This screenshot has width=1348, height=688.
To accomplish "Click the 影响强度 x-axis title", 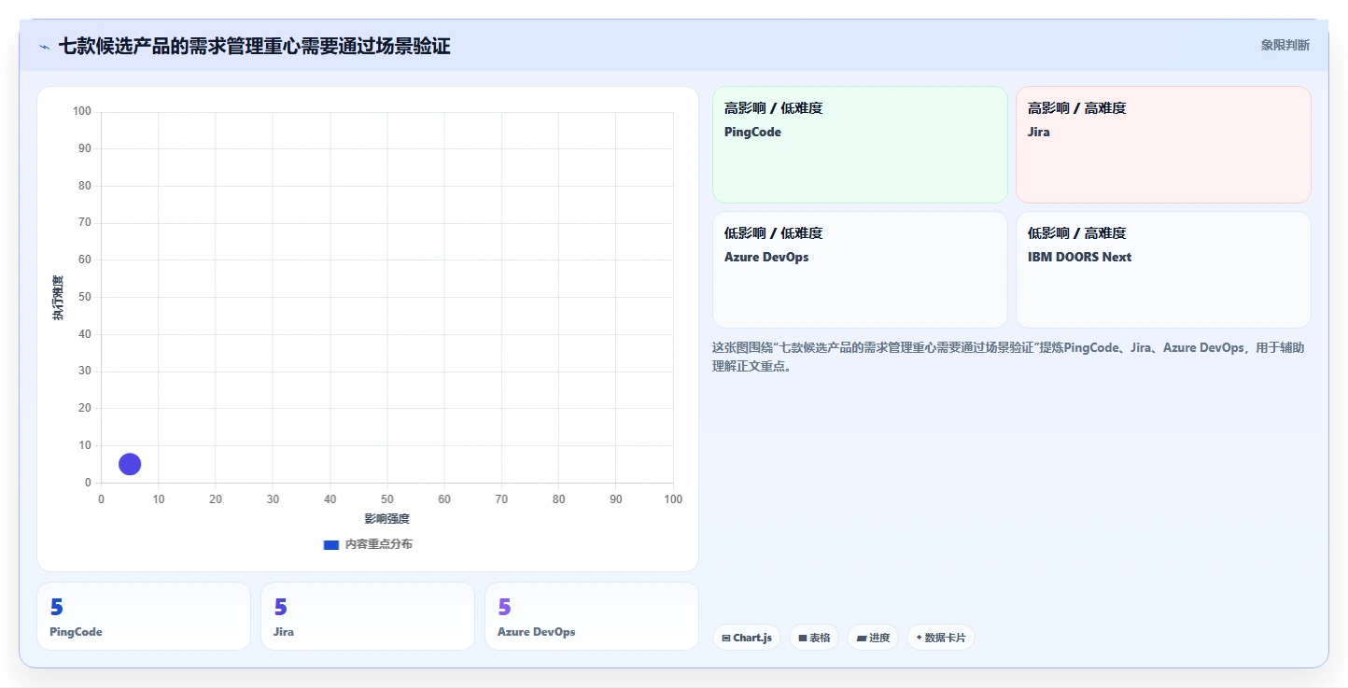I will 387,519.
